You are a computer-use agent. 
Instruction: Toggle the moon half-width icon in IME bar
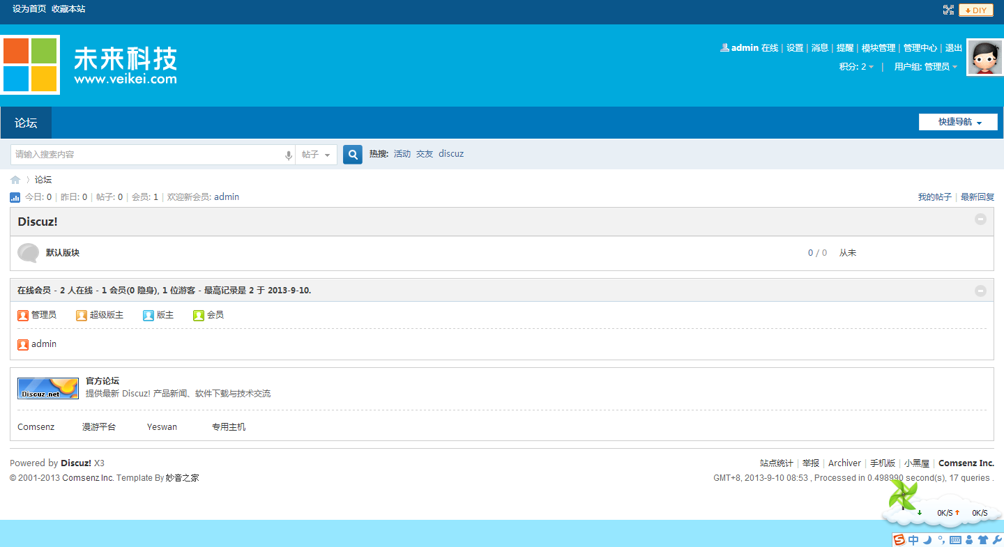[928, 539]
